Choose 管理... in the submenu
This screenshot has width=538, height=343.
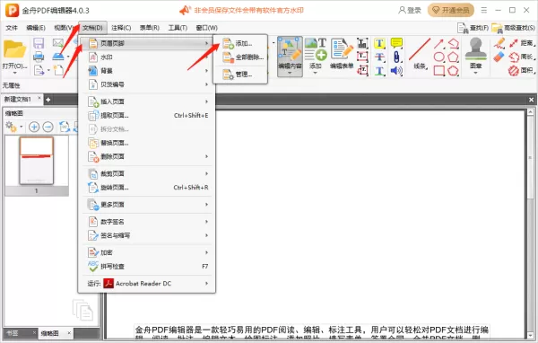tap(239, 75)
